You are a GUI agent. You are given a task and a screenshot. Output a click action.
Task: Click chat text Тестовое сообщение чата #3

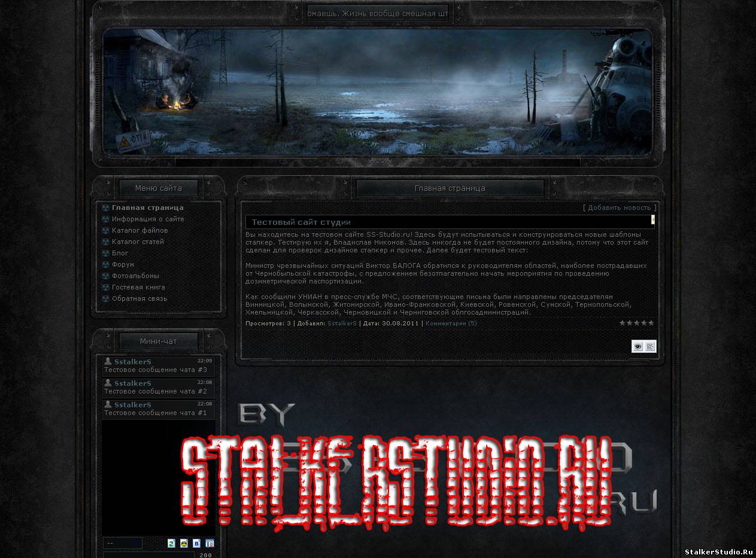[x=156, y=370]
